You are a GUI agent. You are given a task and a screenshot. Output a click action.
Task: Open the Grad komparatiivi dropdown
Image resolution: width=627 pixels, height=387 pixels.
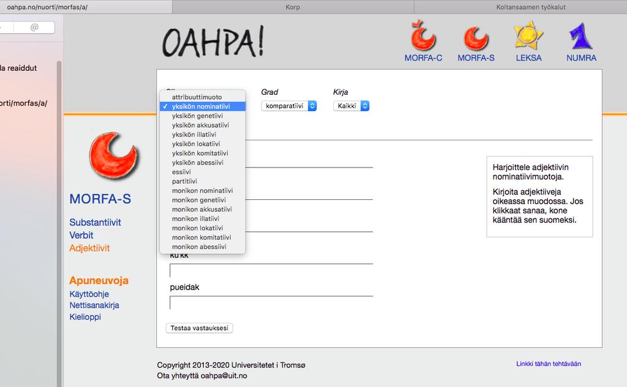point(289,106)
